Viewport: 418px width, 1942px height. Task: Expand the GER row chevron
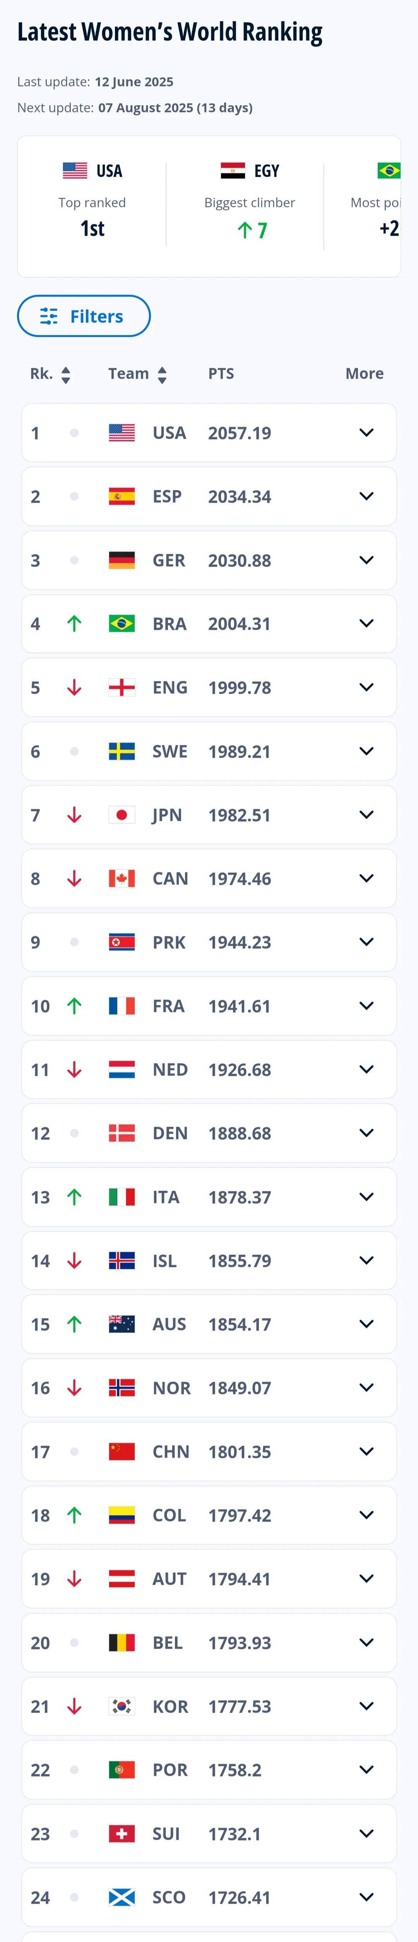[x=367, y=560]
